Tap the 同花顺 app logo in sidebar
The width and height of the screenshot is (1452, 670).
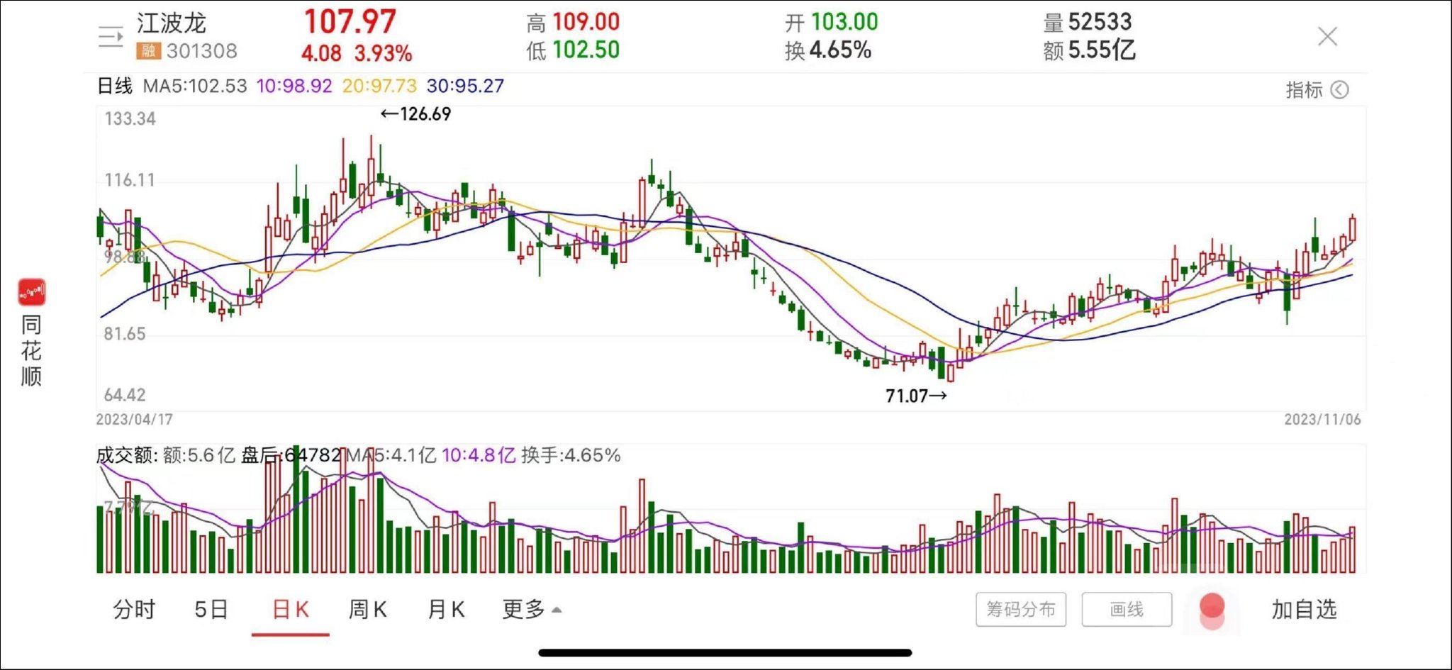31,291
